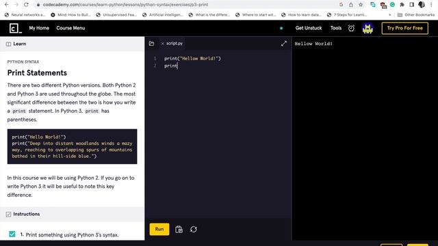
Task: Bookmark this page with the star
Action: click(361, 5)
